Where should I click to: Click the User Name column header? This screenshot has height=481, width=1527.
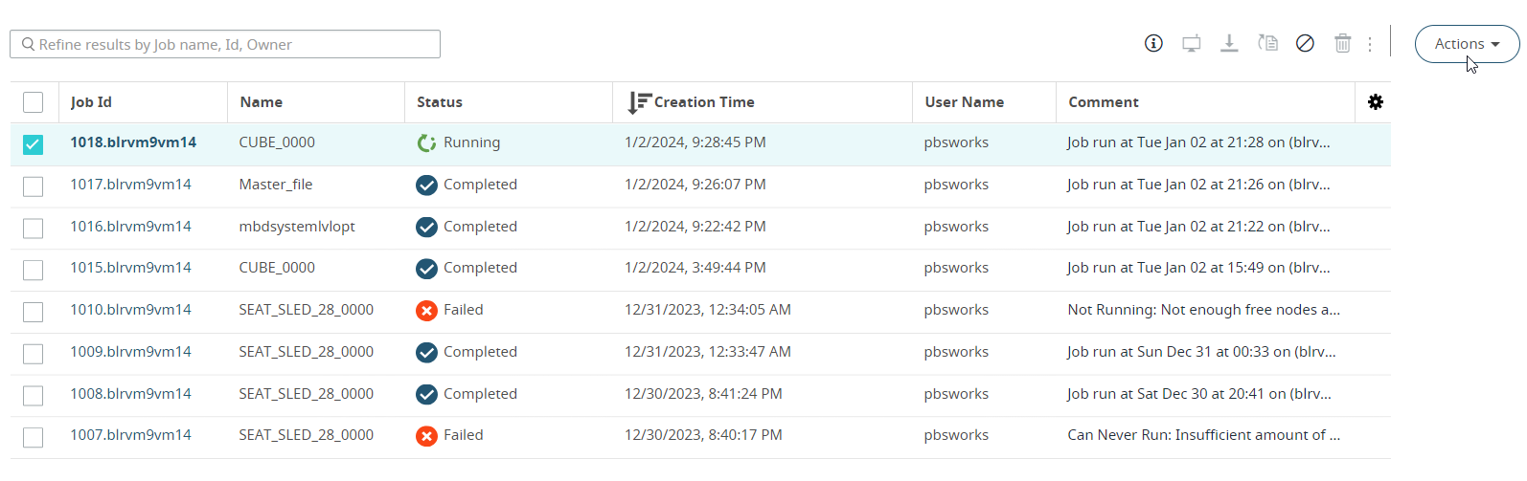point(964,102)
